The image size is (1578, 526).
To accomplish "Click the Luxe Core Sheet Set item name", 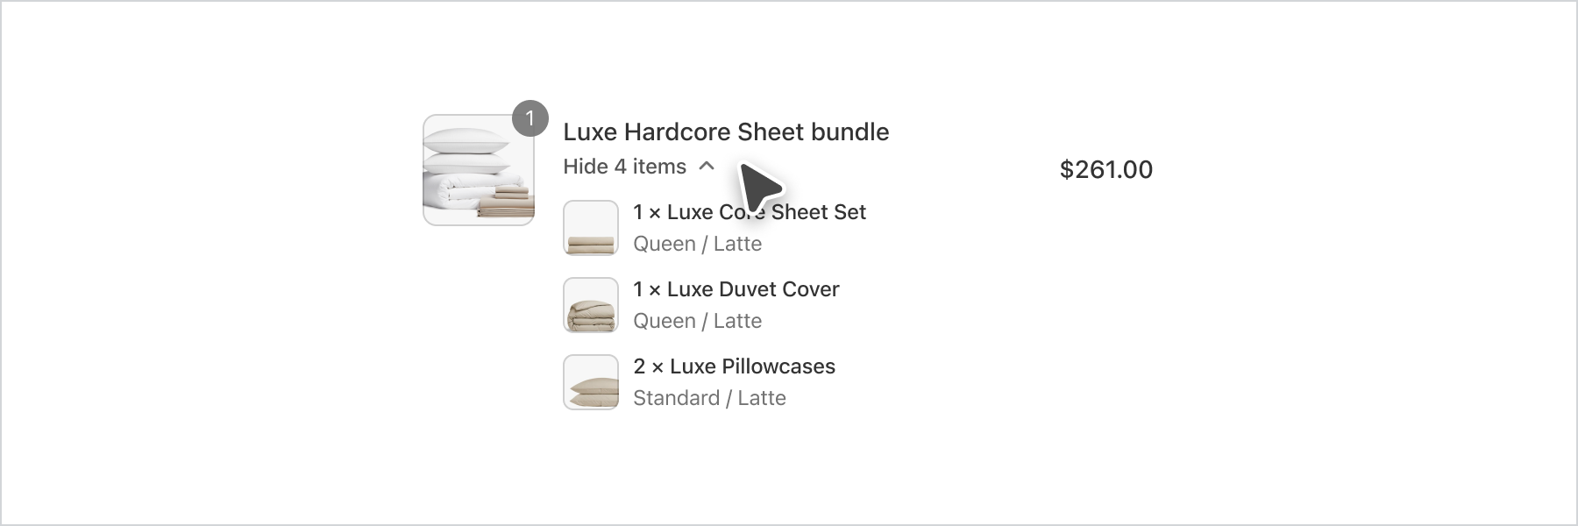I will tap(766, 212).
